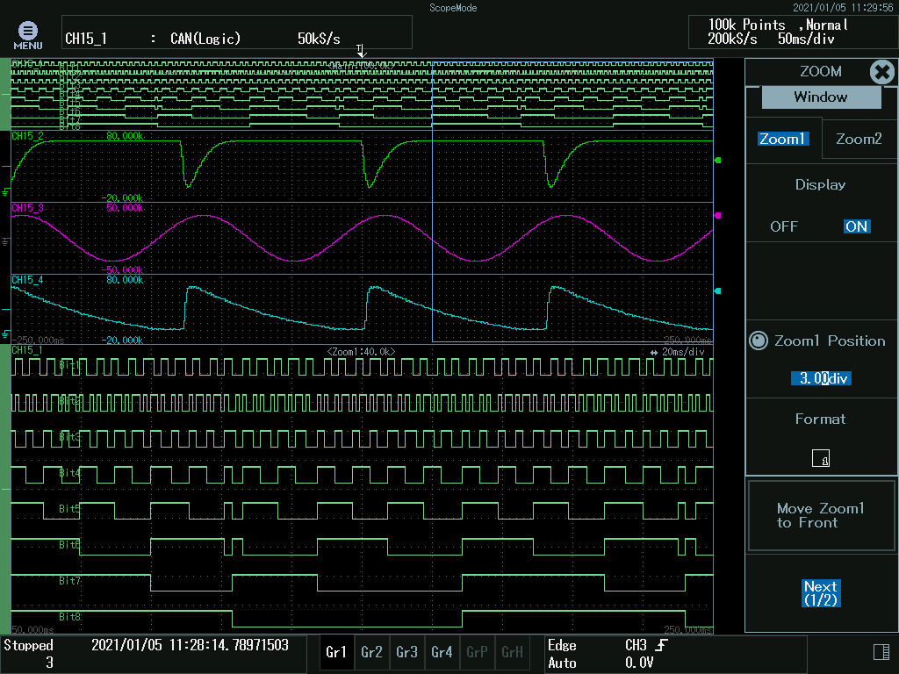Switch to the Zoom2 tab
The height and width of the screenshot is (674, 899).
(x=858, y=139)
